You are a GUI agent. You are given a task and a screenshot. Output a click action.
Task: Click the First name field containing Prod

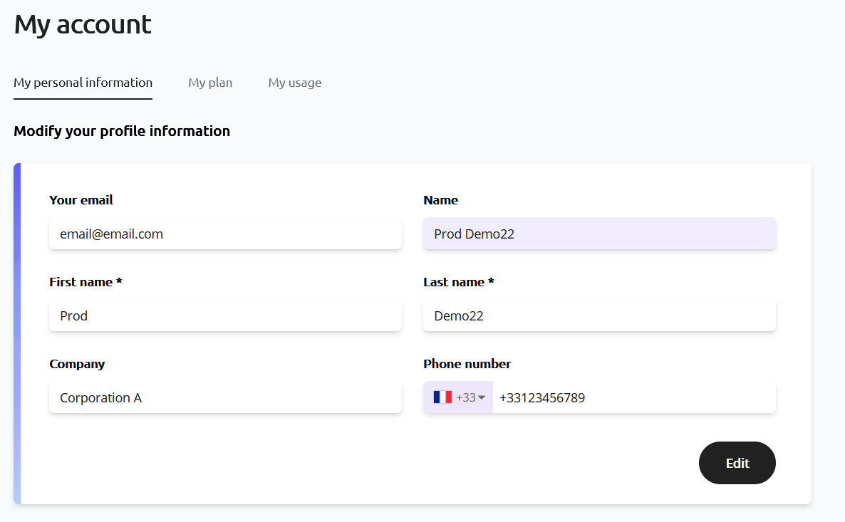(225, 315)
